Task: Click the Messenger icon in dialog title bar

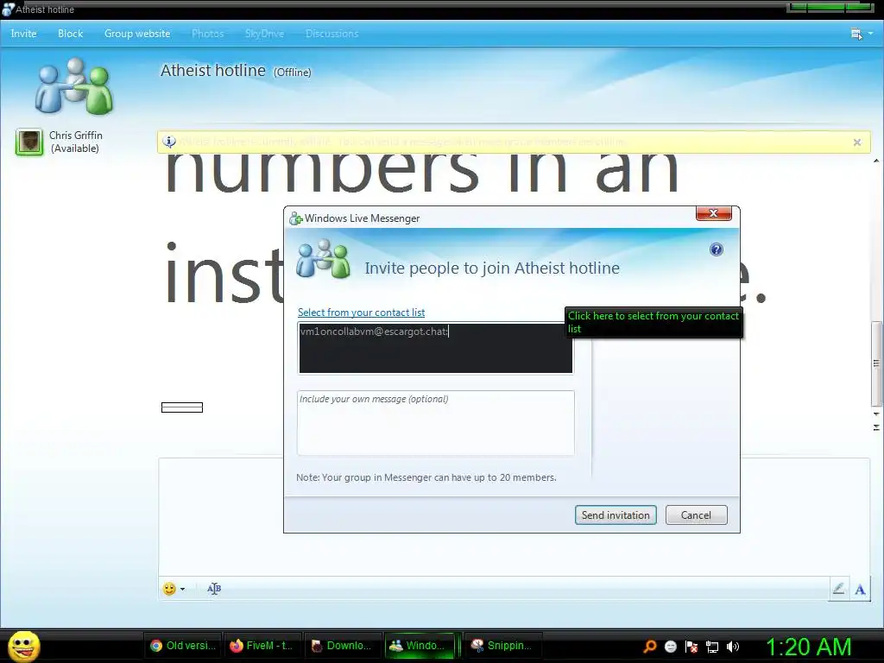Action: click(295, 218)
